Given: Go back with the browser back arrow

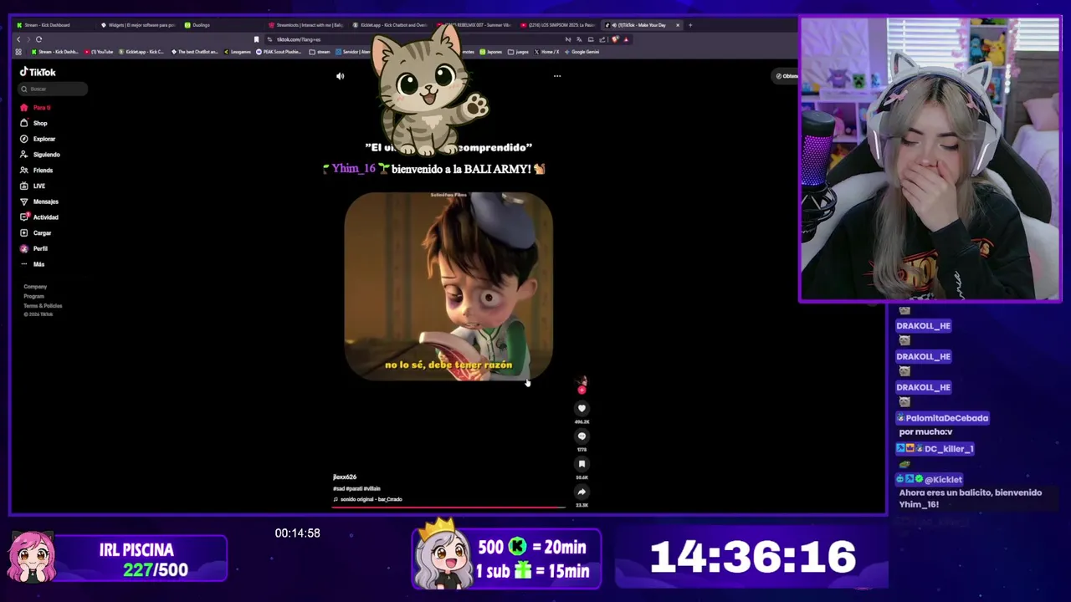Looking at the screenshot, I should [18, 39].
